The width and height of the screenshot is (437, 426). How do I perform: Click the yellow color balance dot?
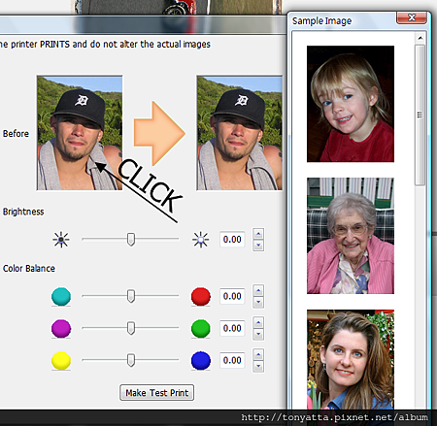click(61, 360)
